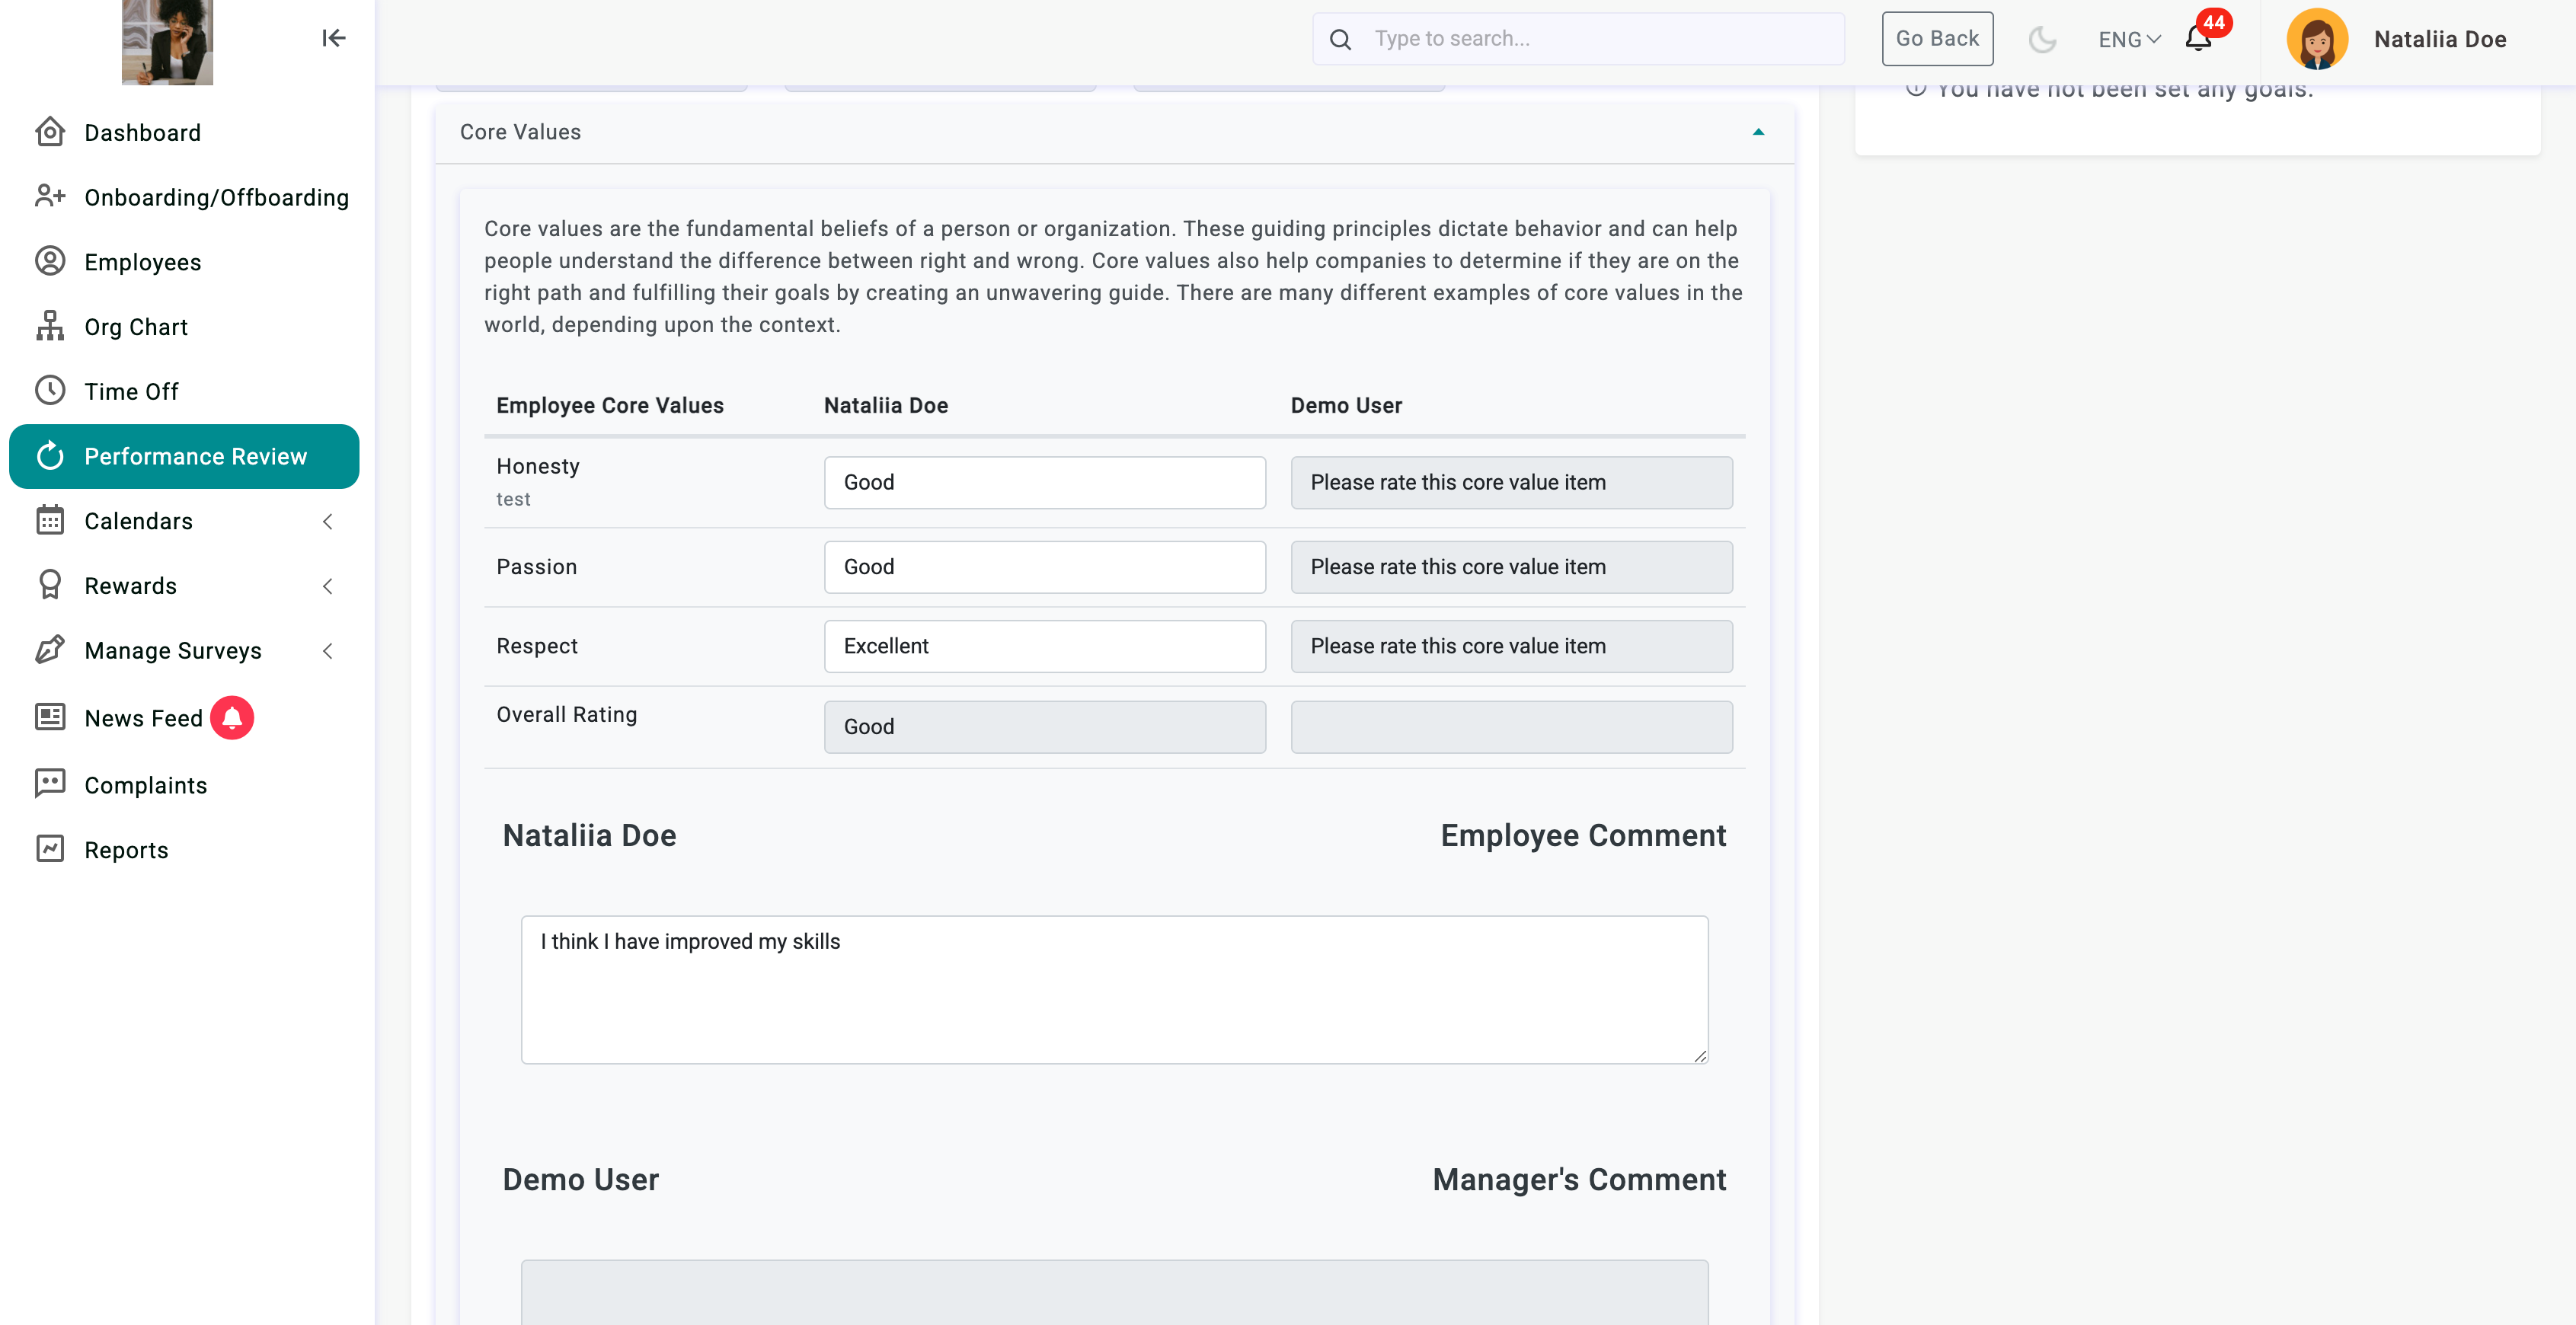Click the Employee Comment heading
Screen dimensions: 2576x1325
click(1583, 835)
